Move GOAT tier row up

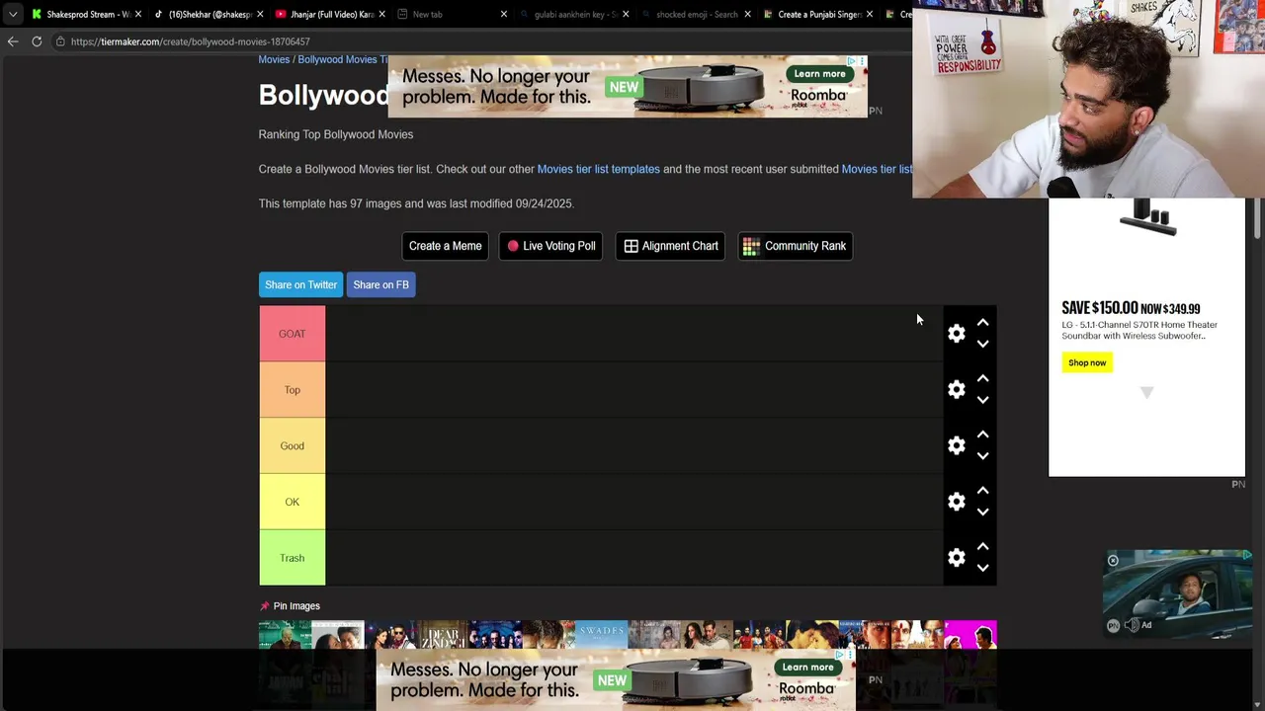982,323
